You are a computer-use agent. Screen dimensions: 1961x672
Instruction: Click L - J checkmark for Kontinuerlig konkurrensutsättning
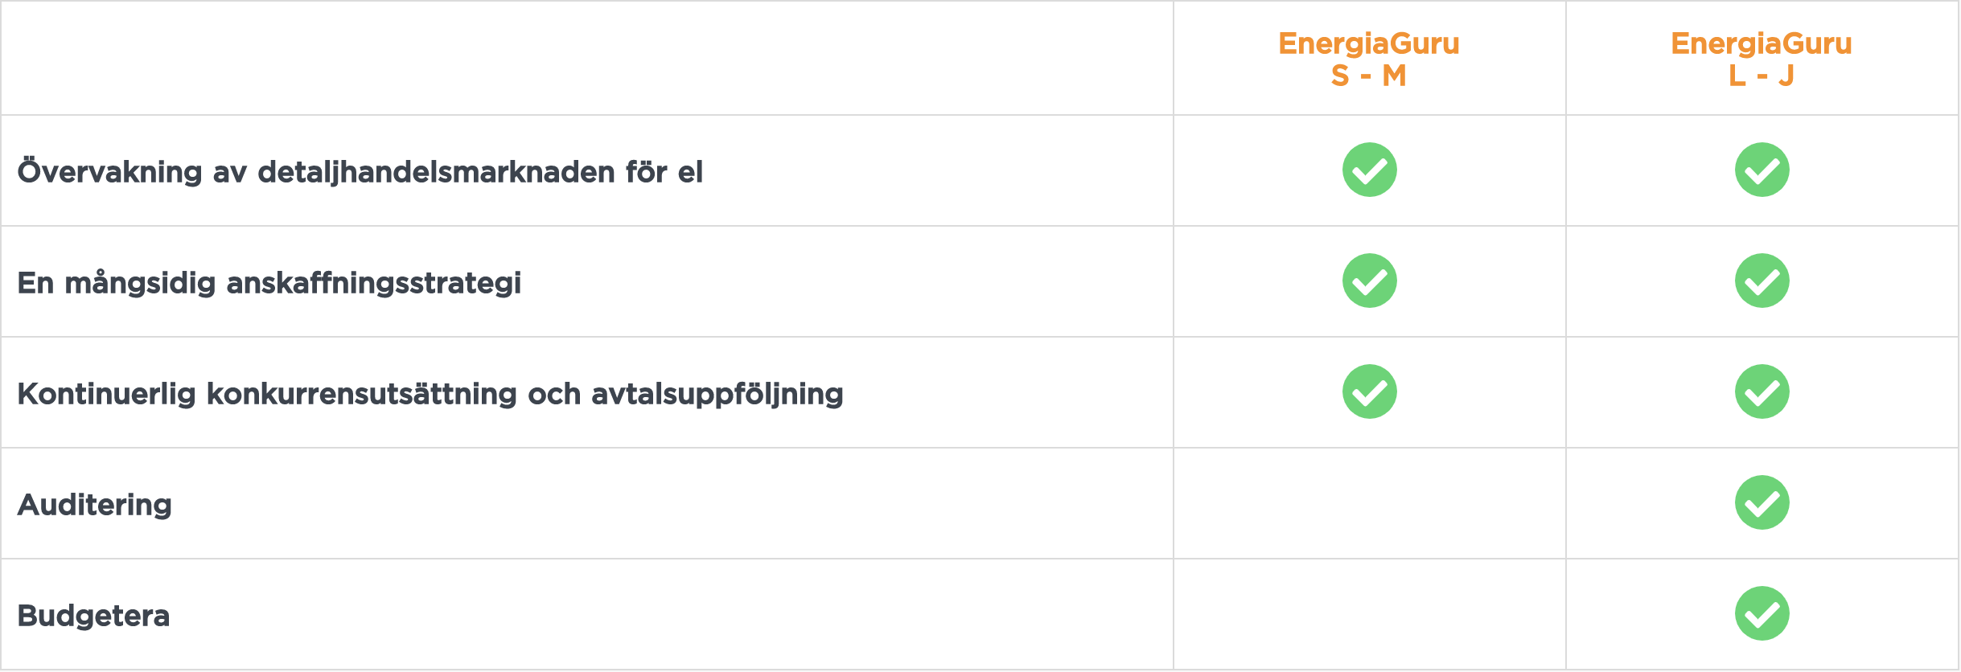[x=1762, y=391]
